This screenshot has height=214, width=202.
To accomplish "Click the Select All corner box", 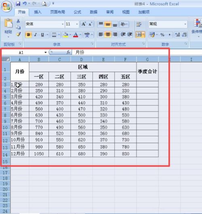I will coord(6,59).
